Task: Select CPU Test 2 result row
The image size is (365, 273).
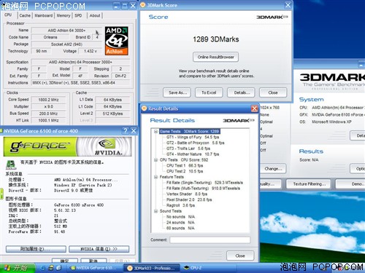Action: 185,171
